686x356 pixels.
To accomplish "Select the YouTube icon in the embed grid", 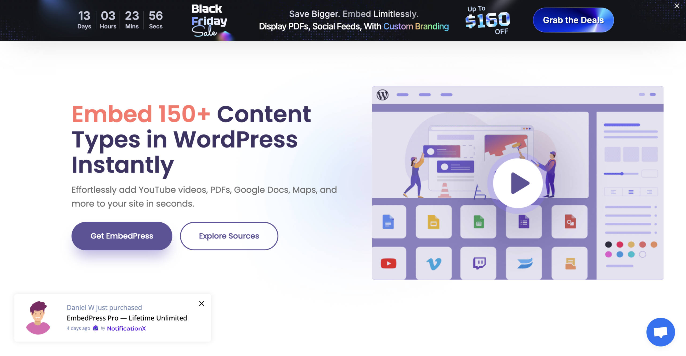I will (389, 263).
